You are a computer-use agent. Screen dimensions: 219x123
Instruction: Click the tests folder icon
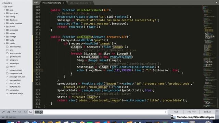pos(8,40)
